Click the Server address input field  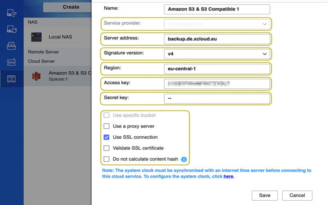pos(217,39)
